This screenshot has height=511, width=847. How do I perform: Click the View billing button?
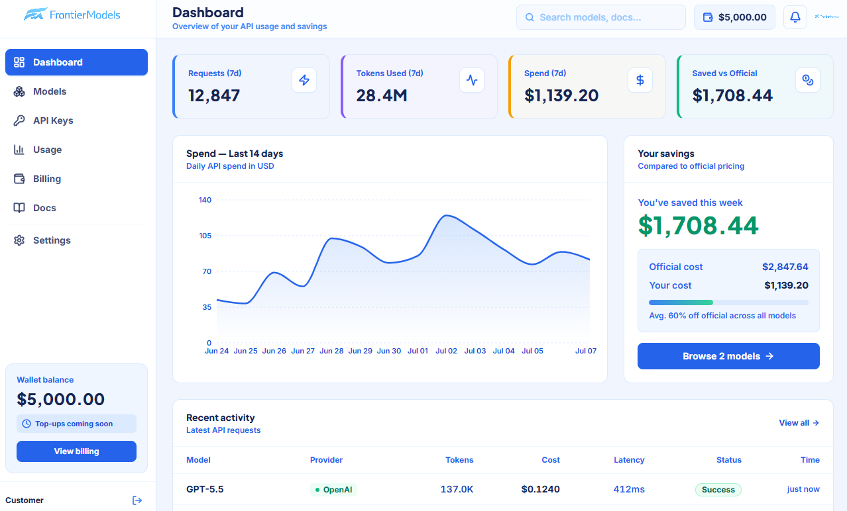[76, 451]
